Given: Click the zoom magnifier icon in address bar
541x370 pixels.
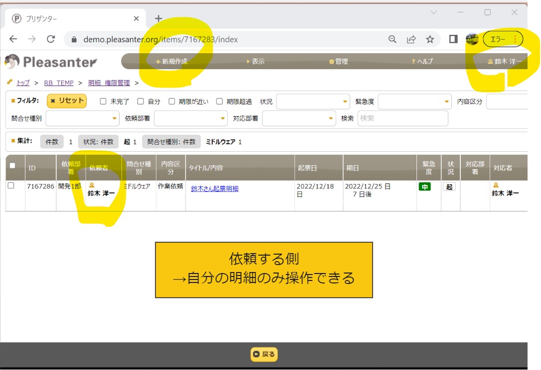Looking at the screenshot, I should [x=393, y=39].
